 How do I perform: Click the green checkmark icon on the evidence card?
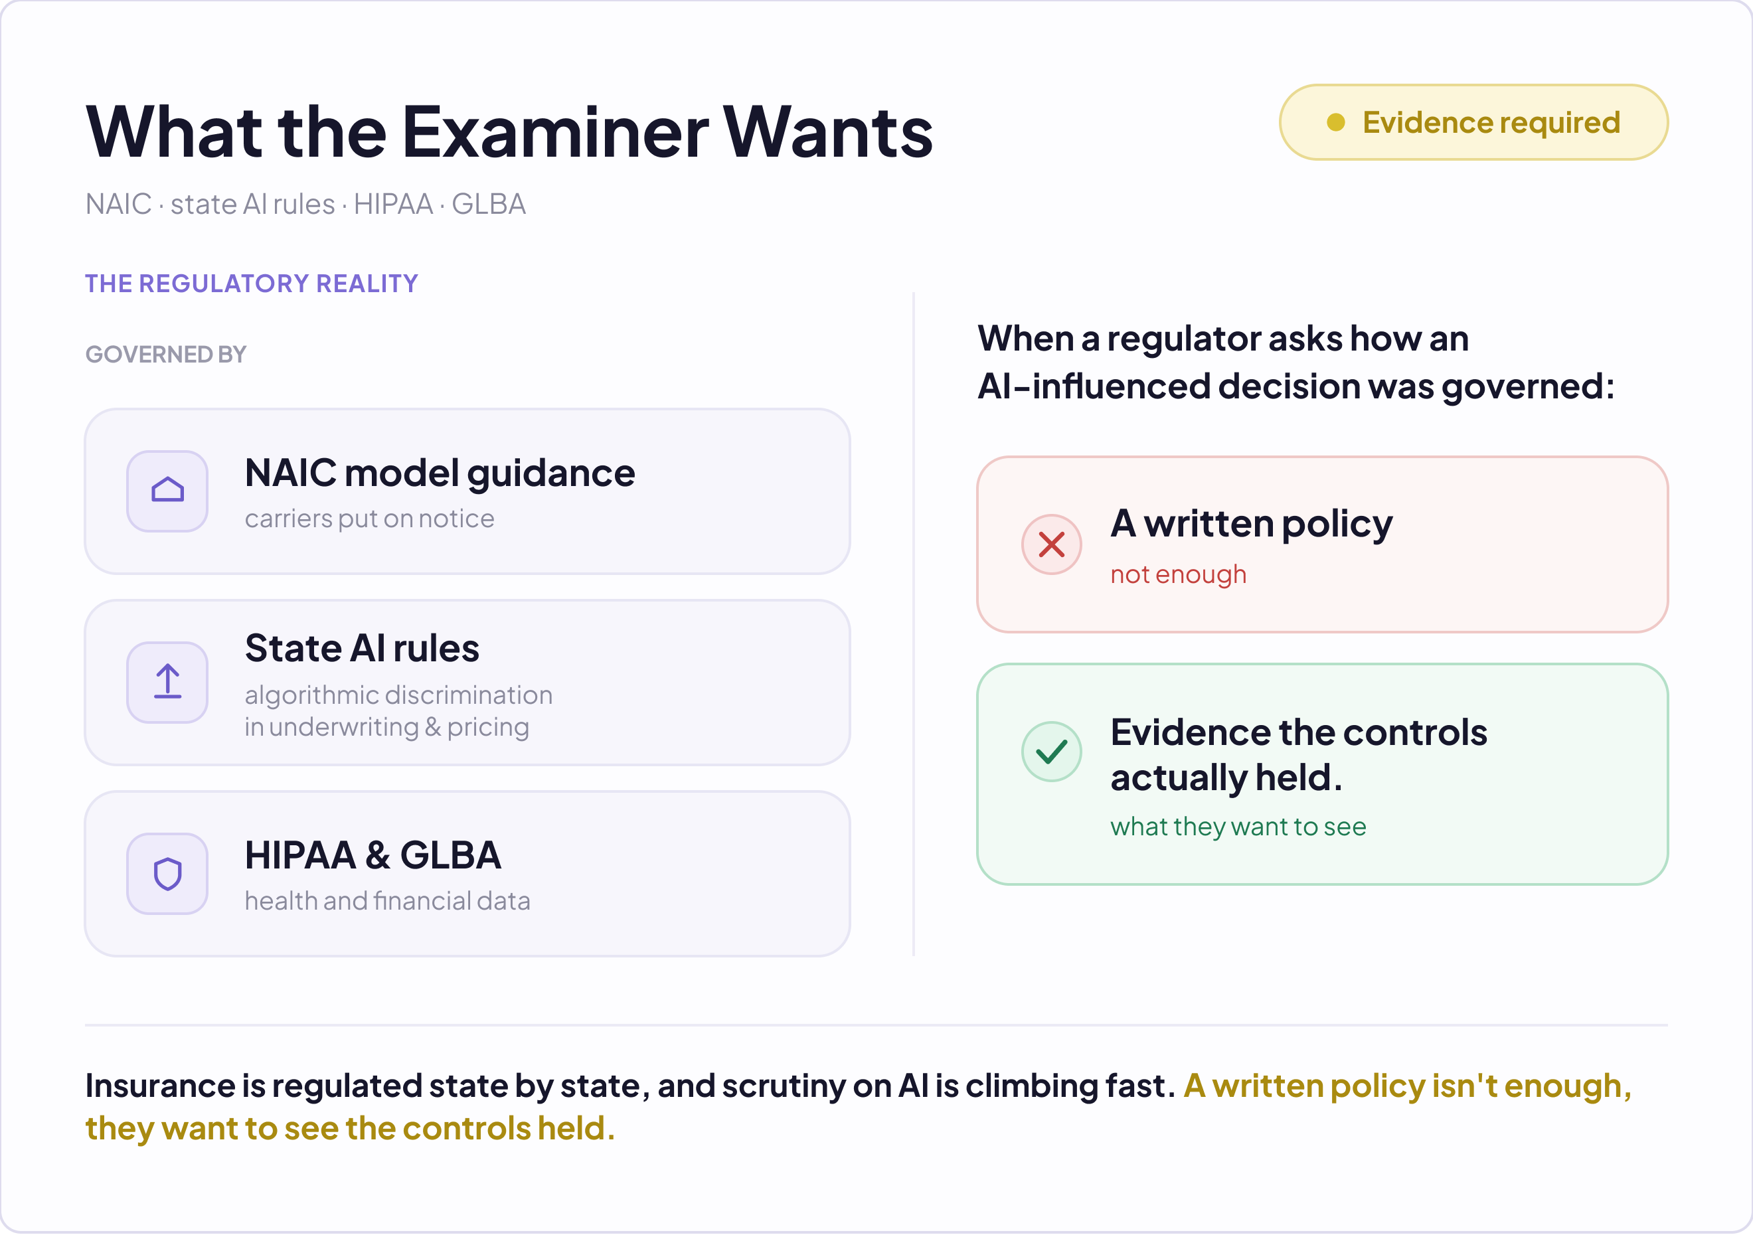1051,751
